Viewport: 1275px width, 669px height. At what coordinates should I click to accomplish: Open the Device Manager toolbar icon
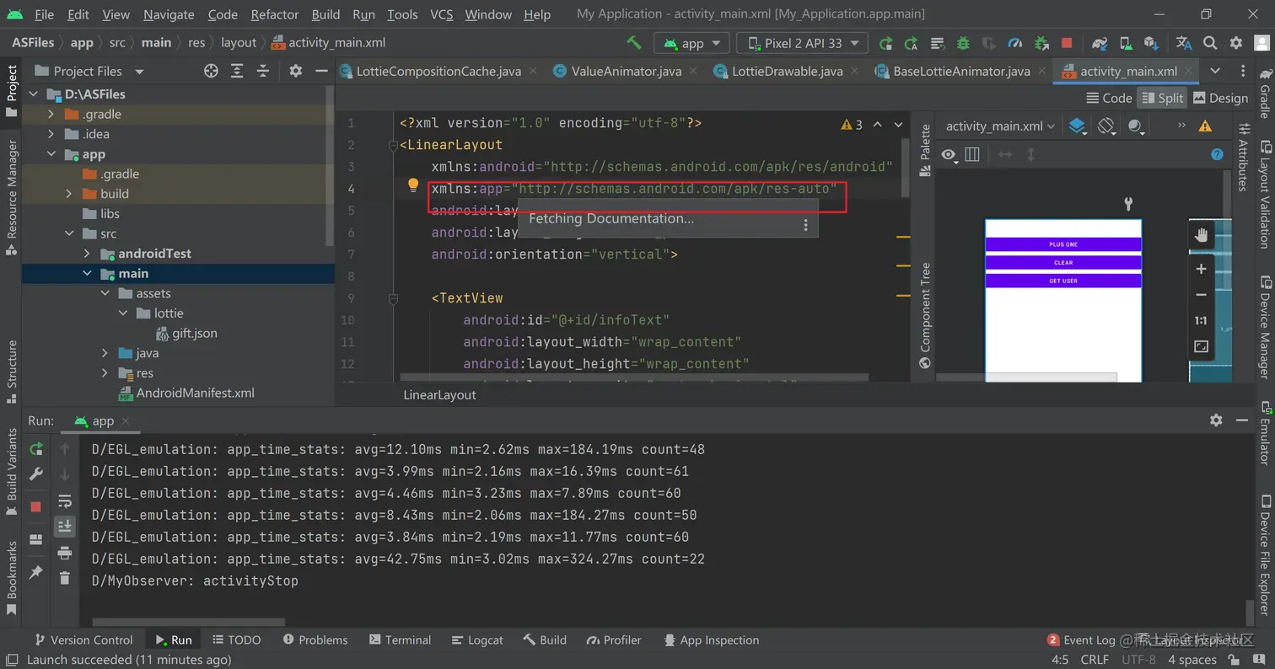point(1126,43)
